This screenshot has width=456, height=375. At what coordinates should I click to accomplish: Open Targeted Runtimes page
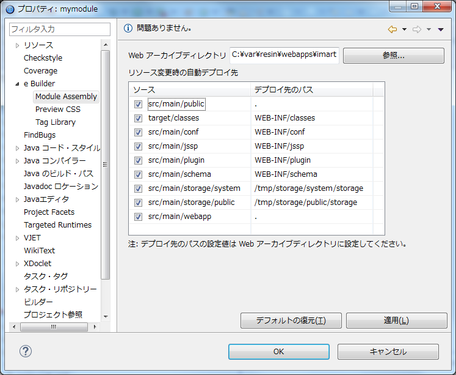tap(57, 225)
